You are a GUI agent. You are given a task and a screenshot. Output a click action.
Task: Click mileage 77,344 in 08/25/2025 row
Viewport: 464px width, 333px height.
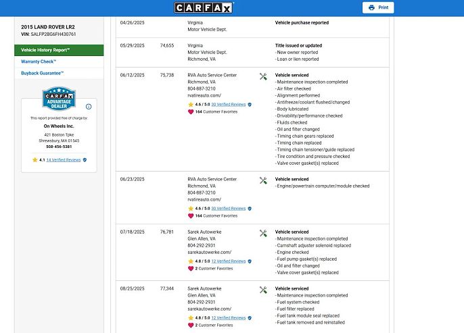click(x=167, y=288)
